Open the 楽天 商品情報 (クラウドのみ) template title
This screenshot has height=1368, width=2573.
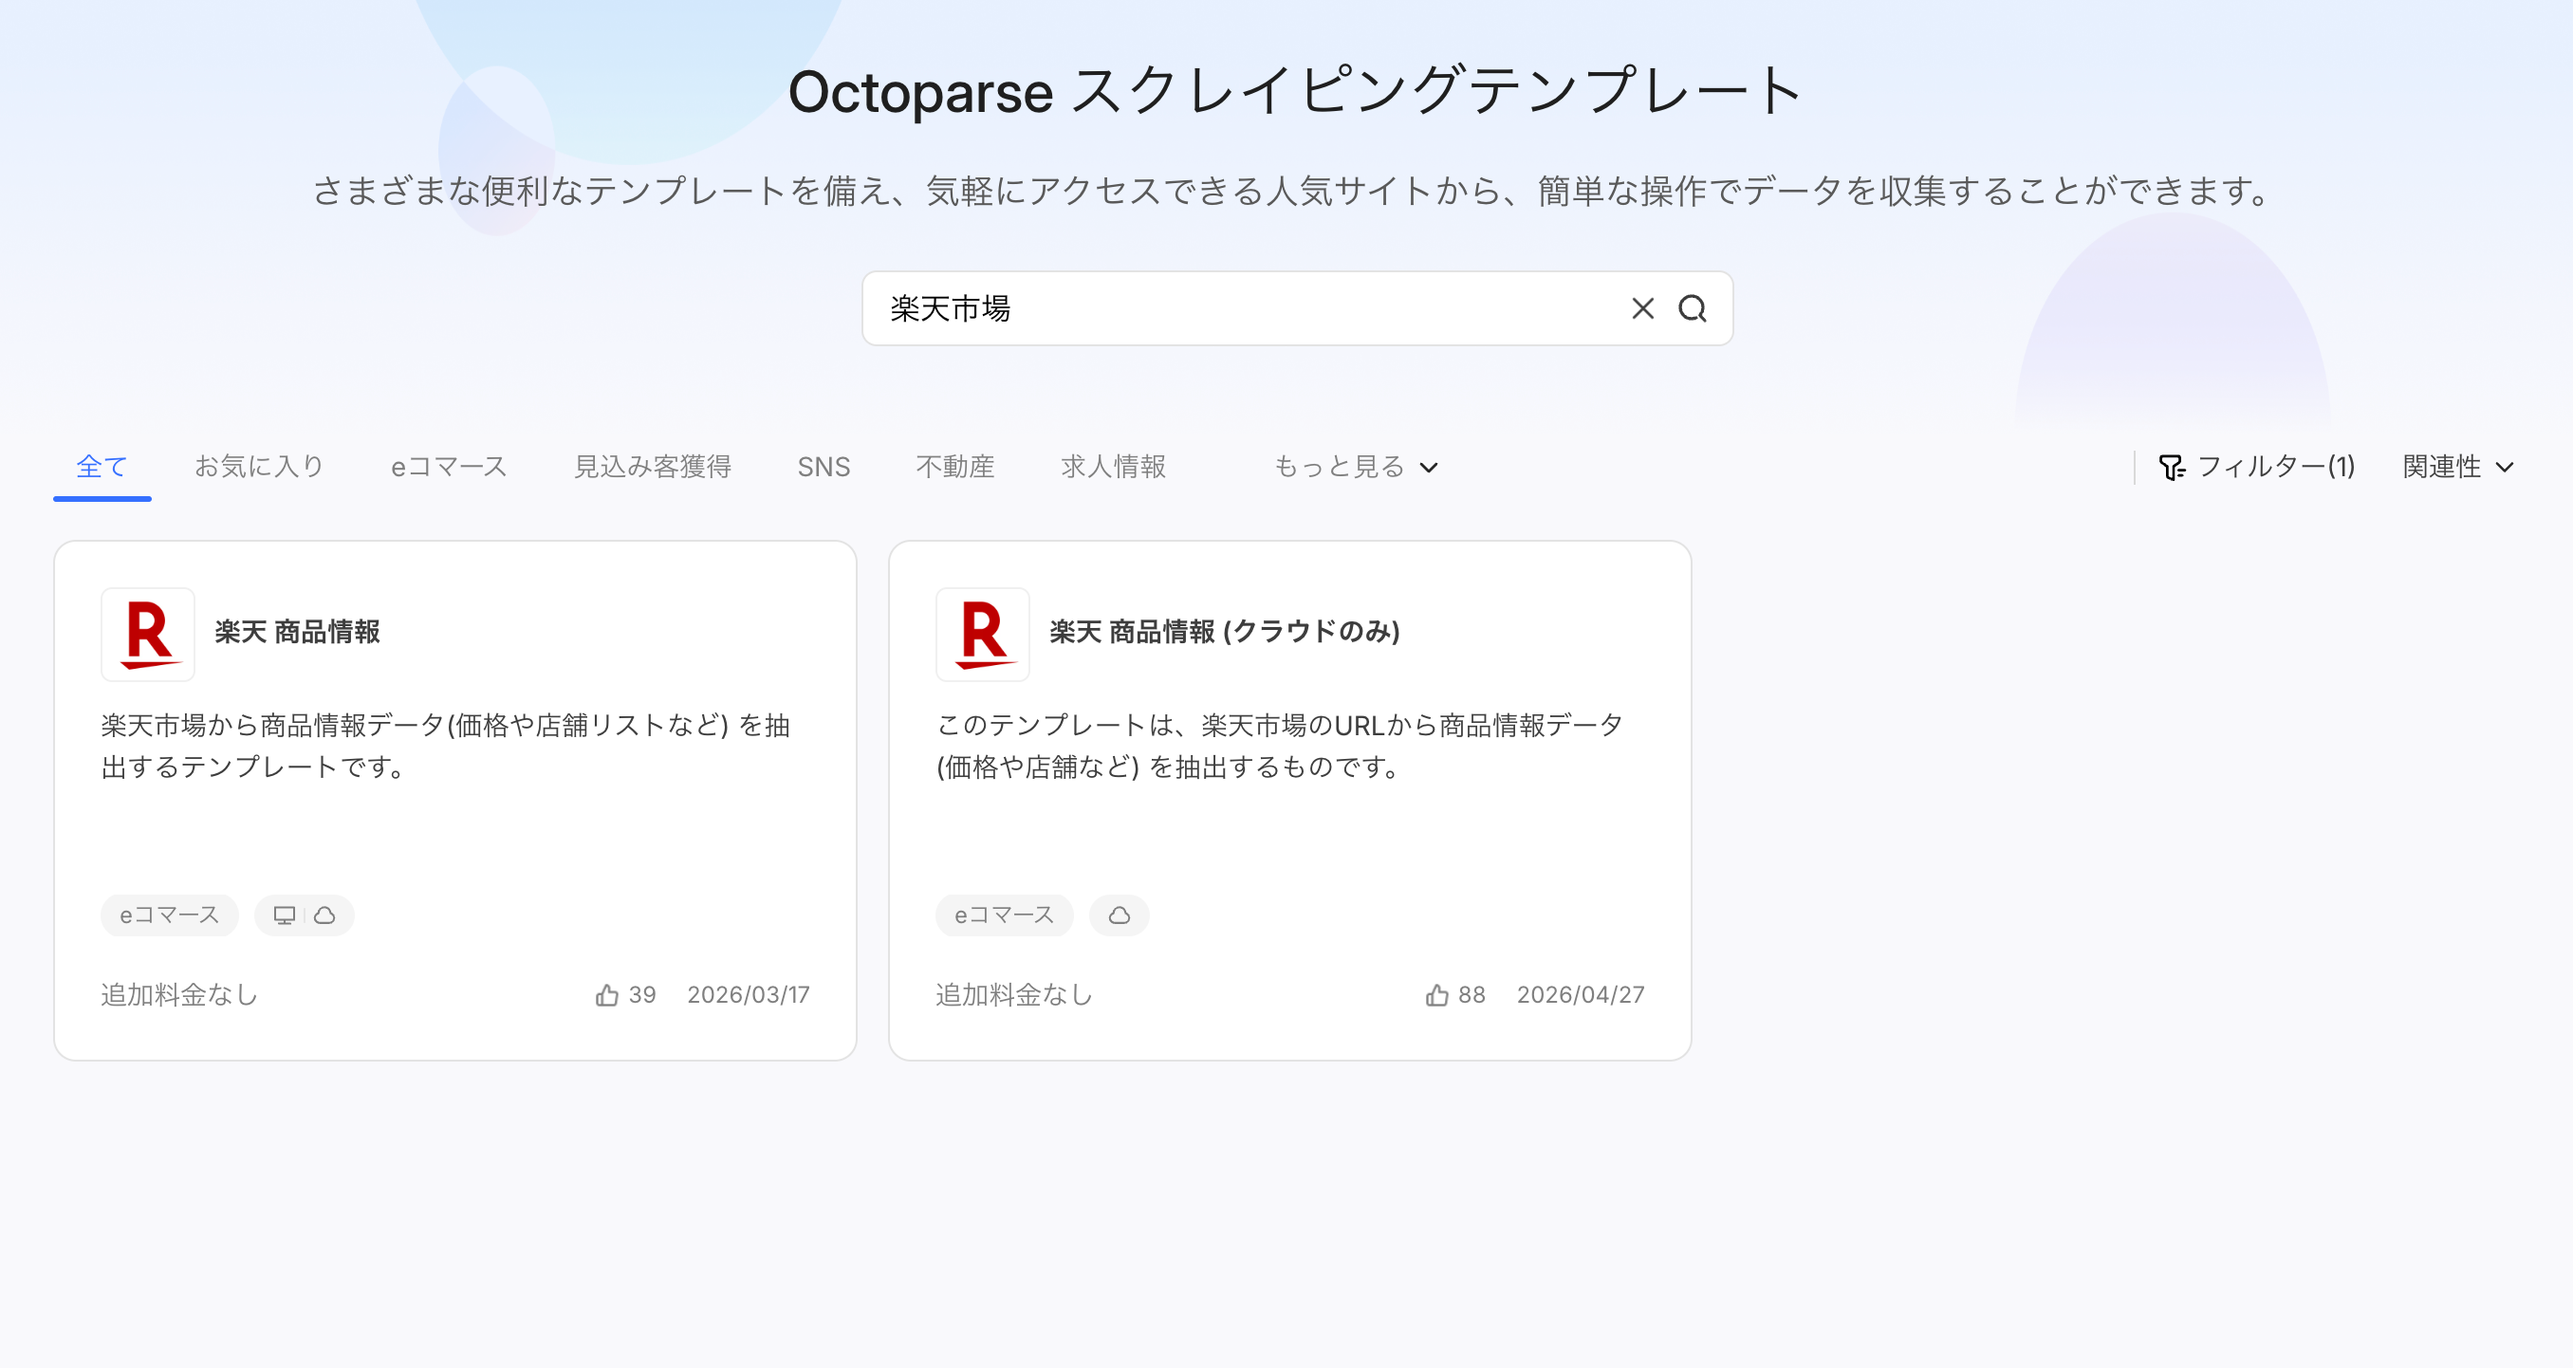1225,631
